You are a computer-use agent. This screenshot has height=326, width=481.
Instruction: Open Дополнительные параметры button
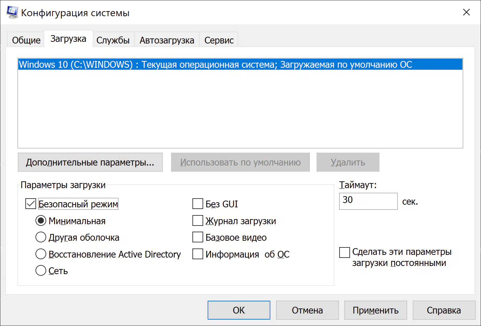[x=90, y=162]
